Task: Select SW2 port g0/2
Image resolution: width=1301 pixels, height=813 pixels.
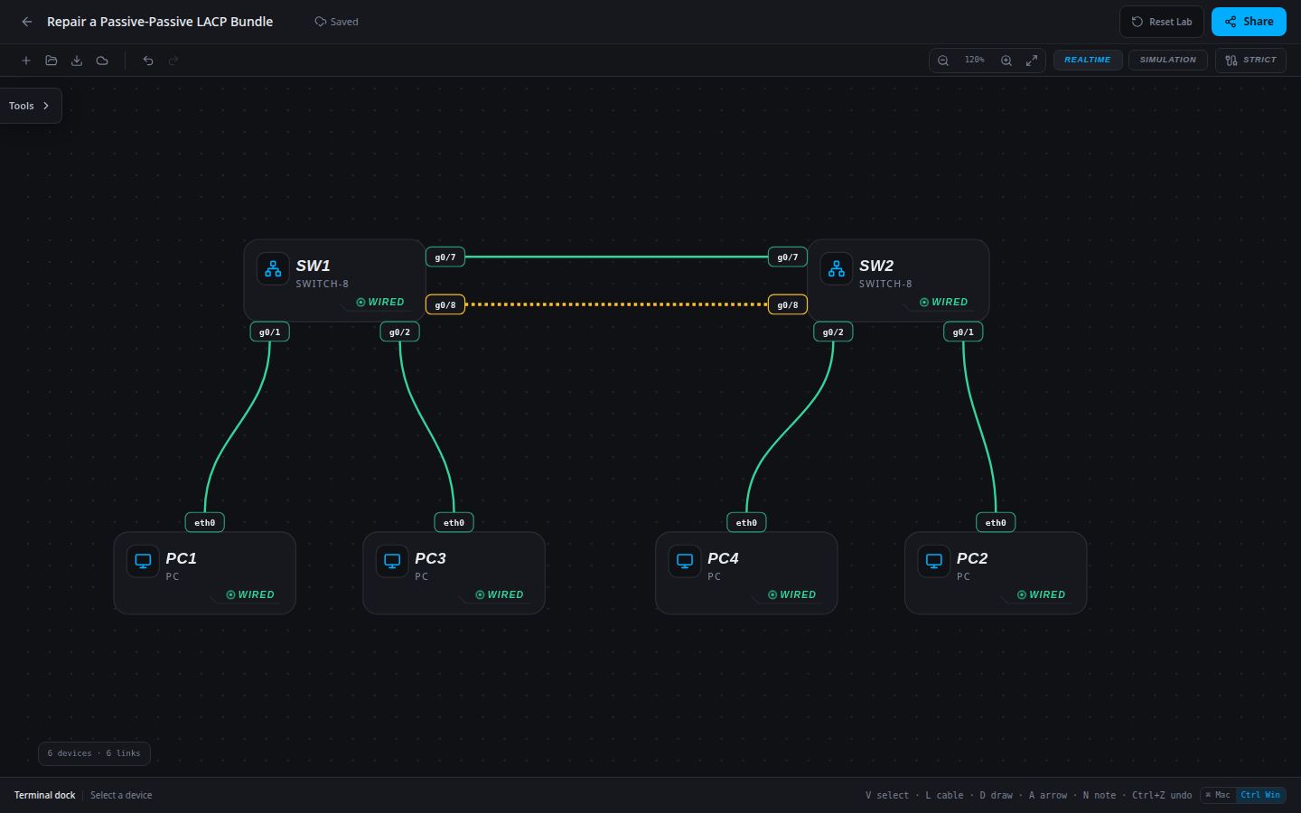Action: (833, 332)
